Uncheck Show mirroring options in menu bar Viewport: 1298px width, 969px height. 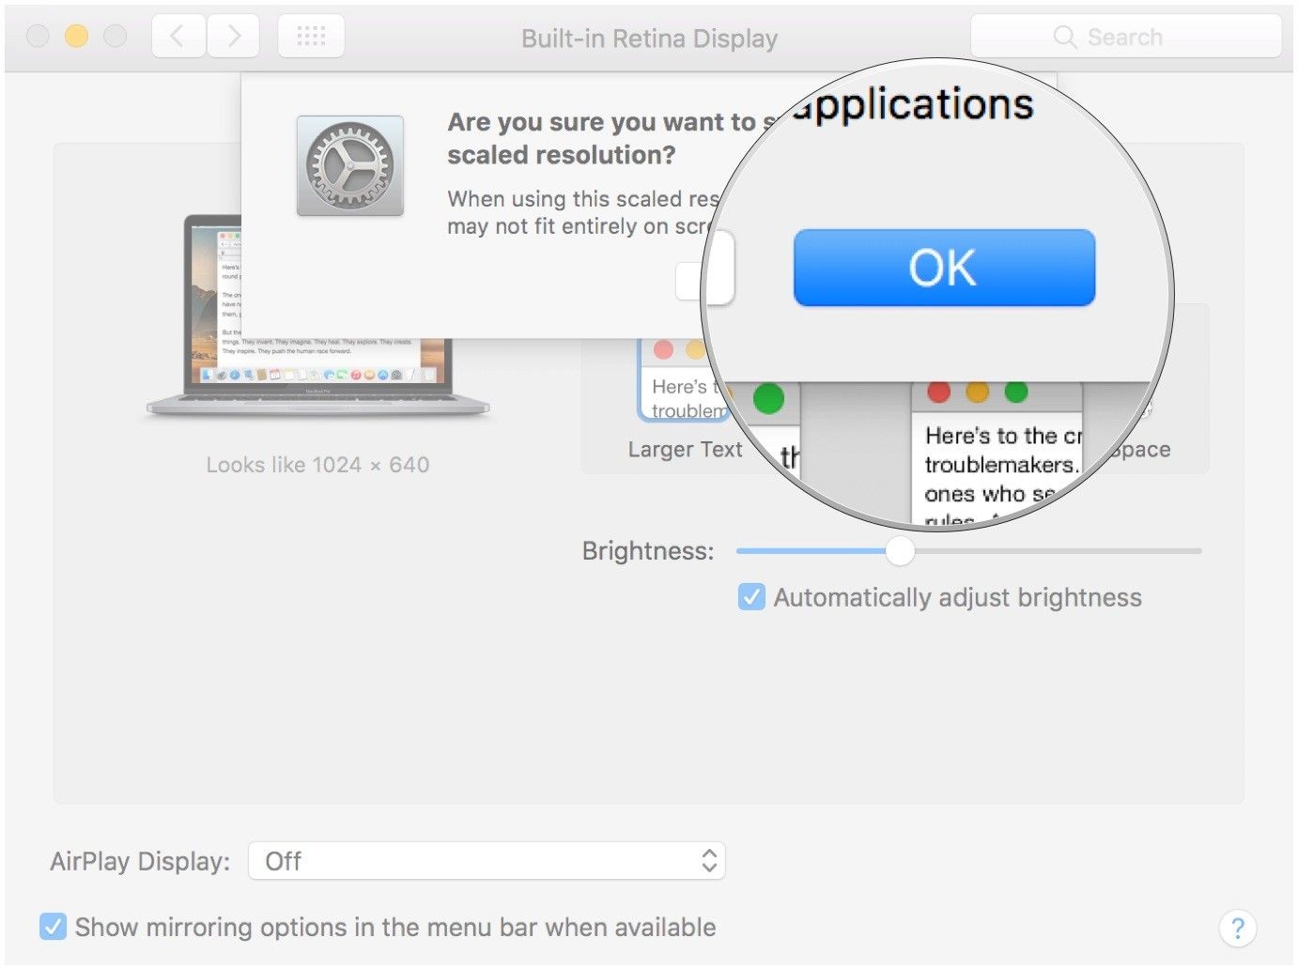click(54, 927)
